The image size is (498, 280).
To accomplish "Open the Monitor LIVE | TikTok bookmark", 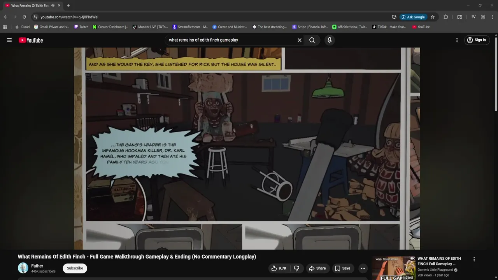I will [x=150, y=27].
